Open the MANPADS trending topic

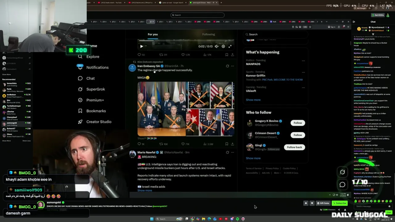pos(253,64)
